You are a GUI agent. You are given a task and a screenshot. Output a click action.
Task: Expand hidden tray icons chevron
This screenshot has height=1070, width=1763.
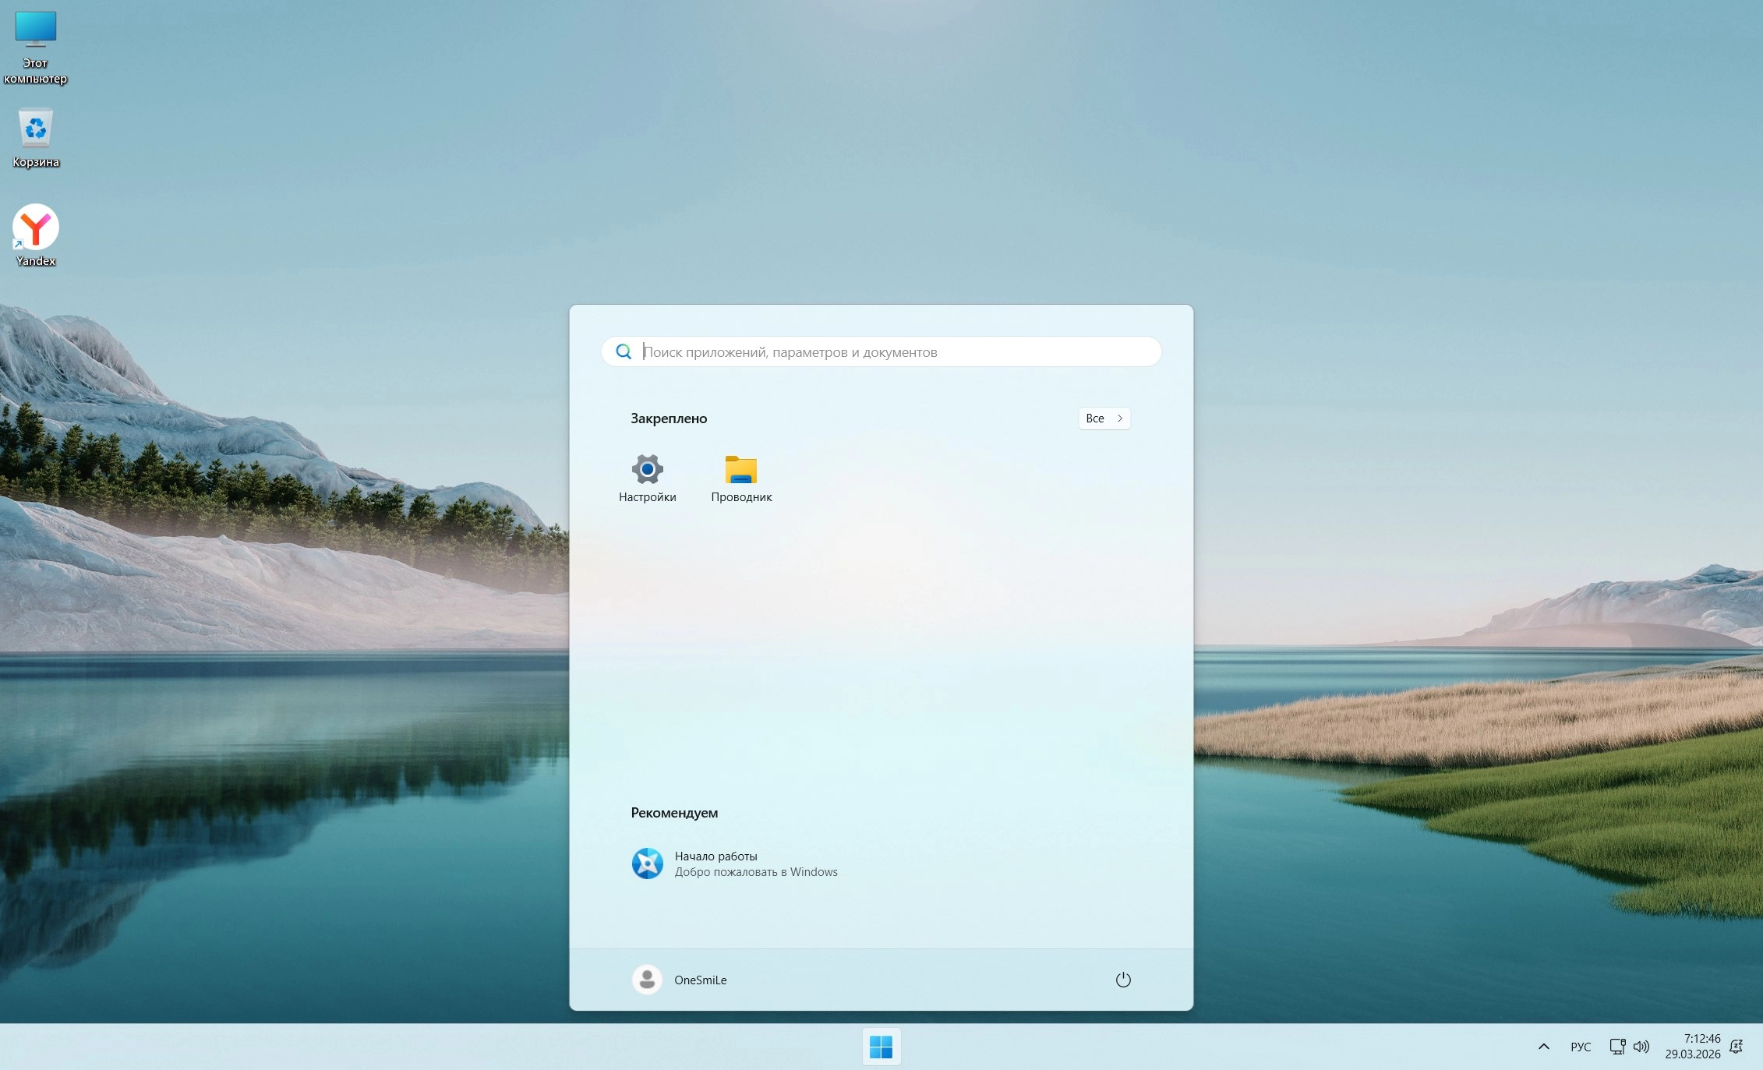pos(1543,1047)
